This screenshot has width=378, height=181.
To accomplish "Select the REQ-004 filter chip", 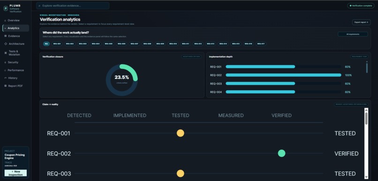I will 96,44.
